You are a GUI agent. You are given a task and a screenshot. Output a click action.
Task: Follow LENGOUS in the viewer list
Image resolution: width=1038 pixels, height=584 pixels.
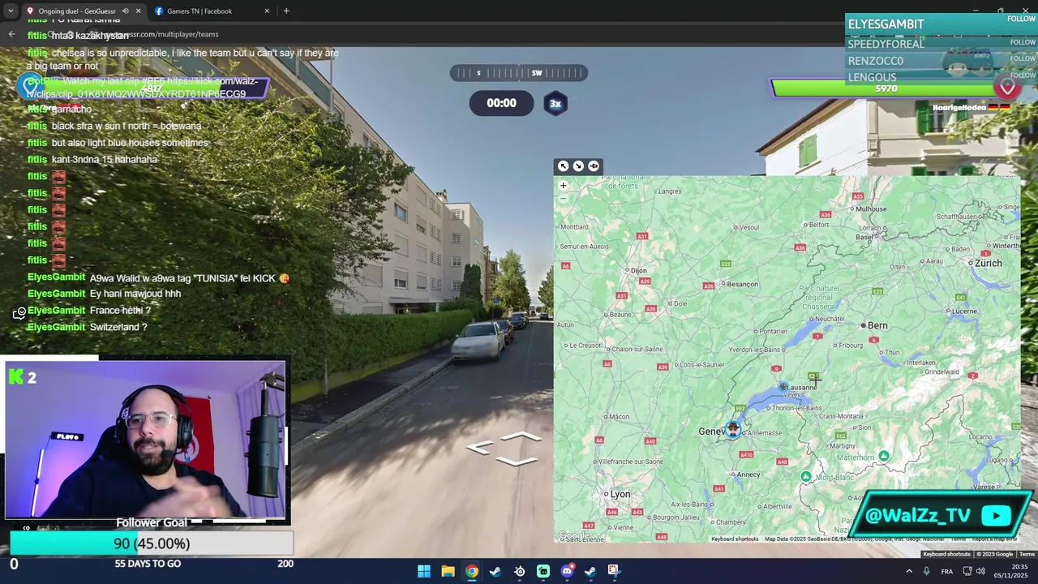tap(1023, 75)
